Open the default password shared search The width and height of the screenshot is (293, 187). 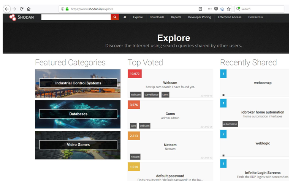170,176
